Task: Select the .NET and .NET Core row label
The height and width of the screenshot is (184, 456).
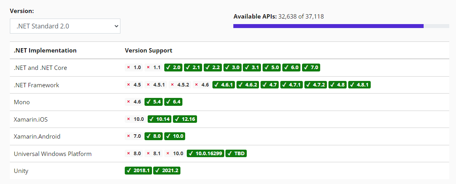Action: [x=40, y=68]
